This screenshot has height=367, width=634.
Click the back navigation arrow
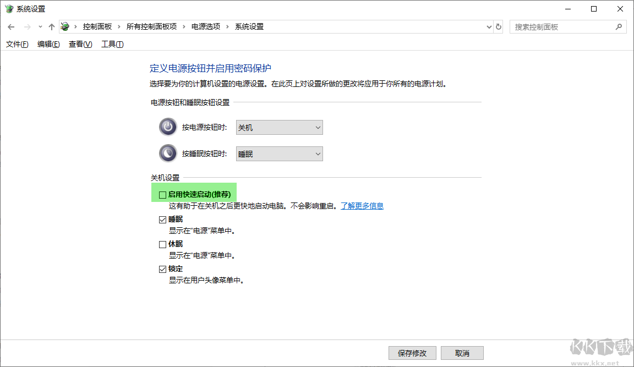10,26
